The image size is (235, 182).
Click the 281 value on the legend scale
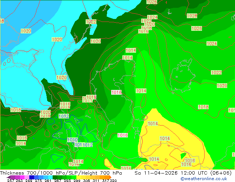coord(48,181)
